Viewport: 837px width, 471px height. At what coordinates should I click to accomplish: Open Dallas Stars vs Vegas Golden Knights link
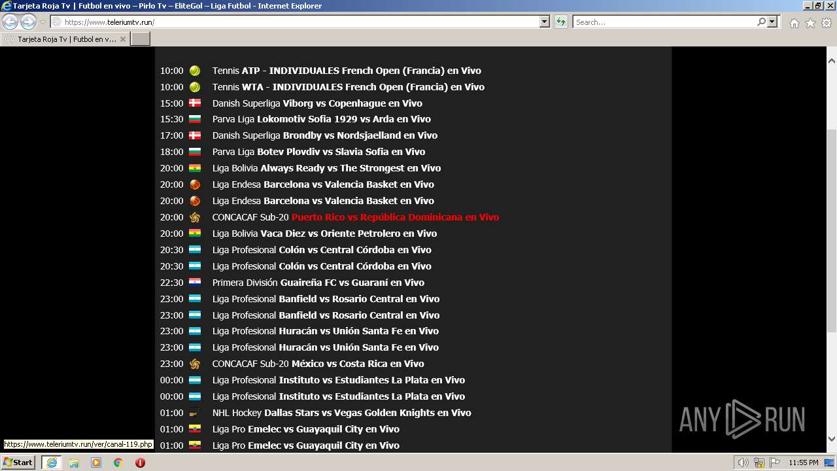367,413
